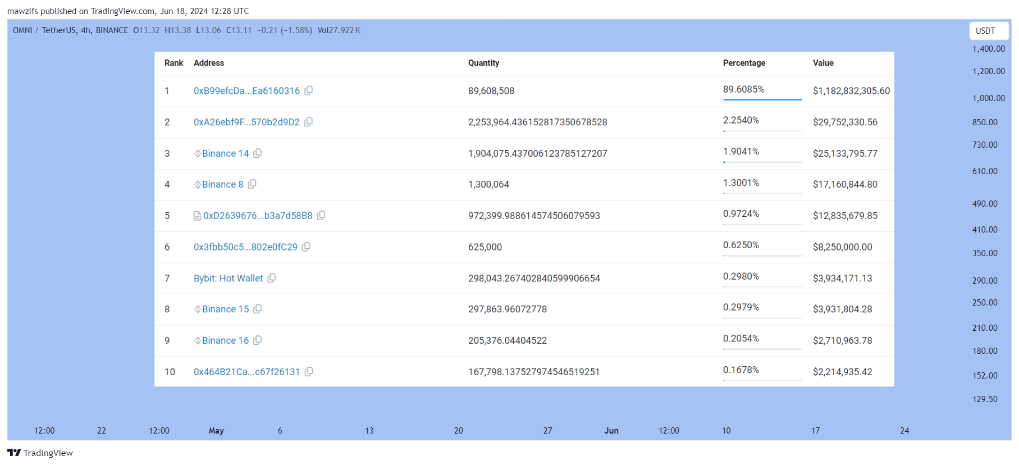Screen dimensions: 1019x465
Task: Click the Vol 27.922K indicator label
Action: [339, 30]
